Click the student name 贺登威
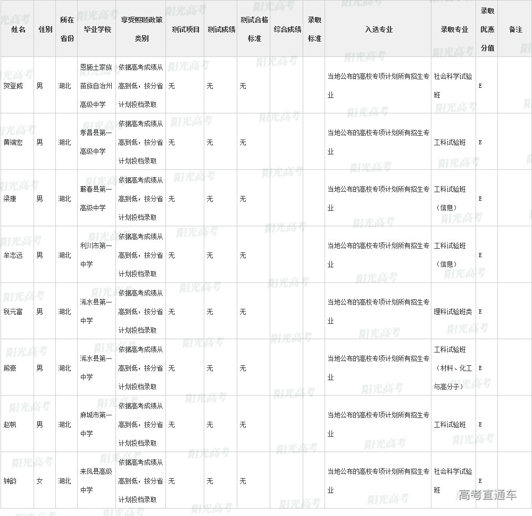Viewport: 532px width, 516px height. (13, 86)
